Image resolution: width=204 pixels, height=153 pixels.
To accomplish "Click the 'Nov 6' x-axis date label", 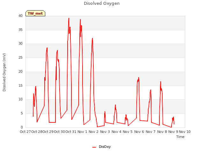I will click(139, 132).
